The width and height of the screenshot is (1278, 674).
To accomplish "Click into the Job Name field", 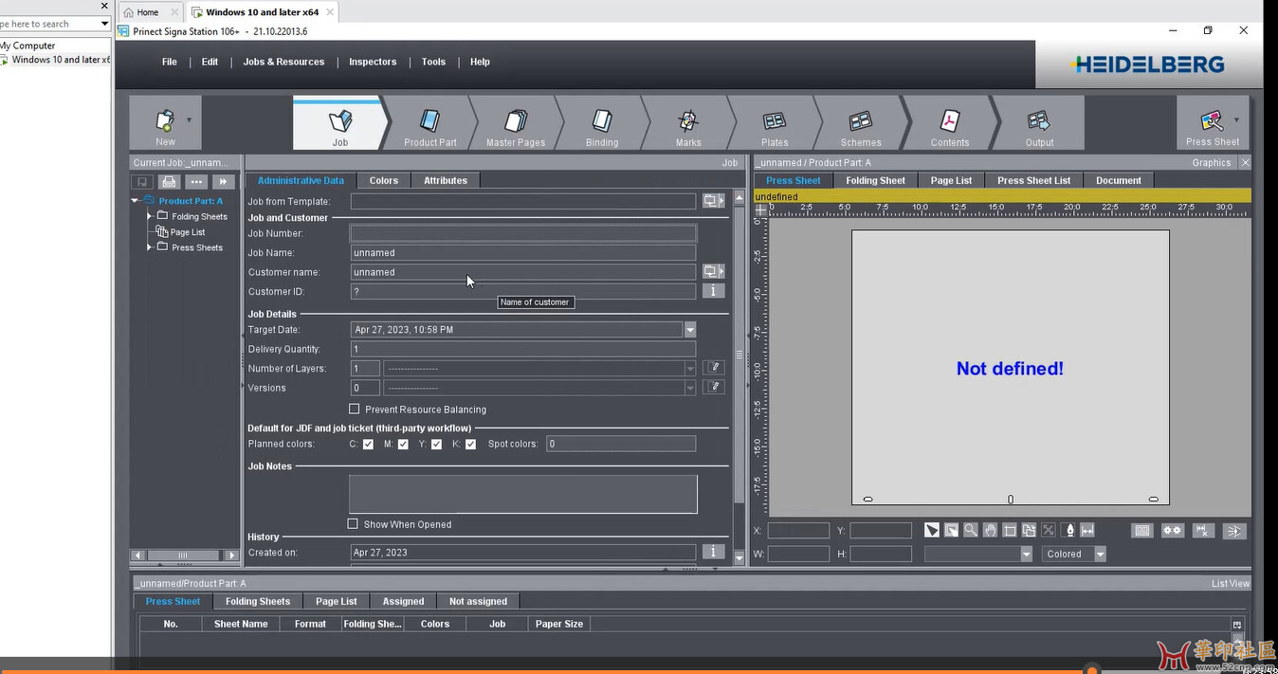I will pos(522,253).
